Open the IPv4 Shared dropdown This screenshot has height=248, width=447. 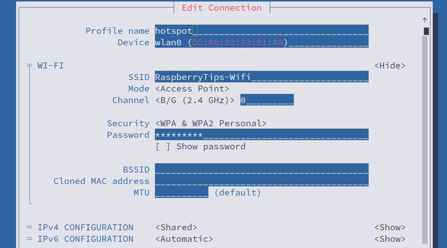pyautogui.click(x=177, y=227)
